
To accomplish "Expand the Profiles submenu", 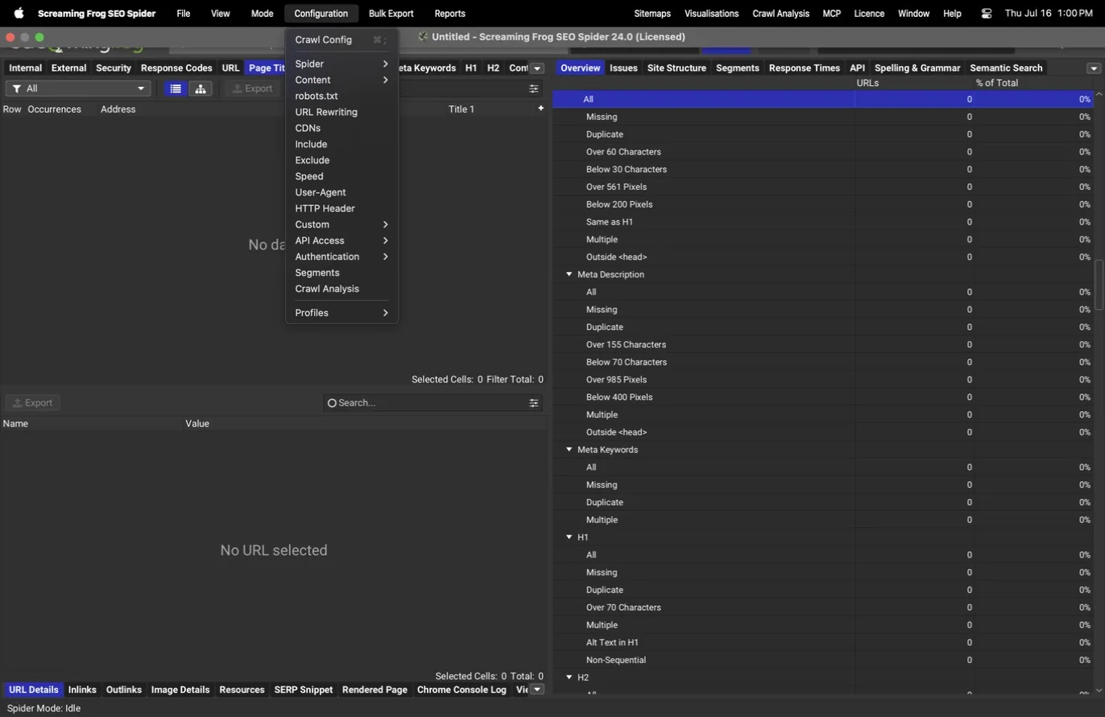I will [x=341, y=313].
